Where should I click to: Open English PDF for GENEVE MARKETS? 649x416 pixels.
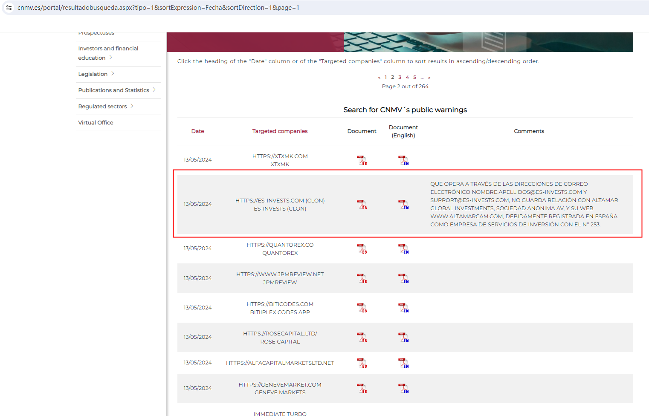tap(403, 388)
